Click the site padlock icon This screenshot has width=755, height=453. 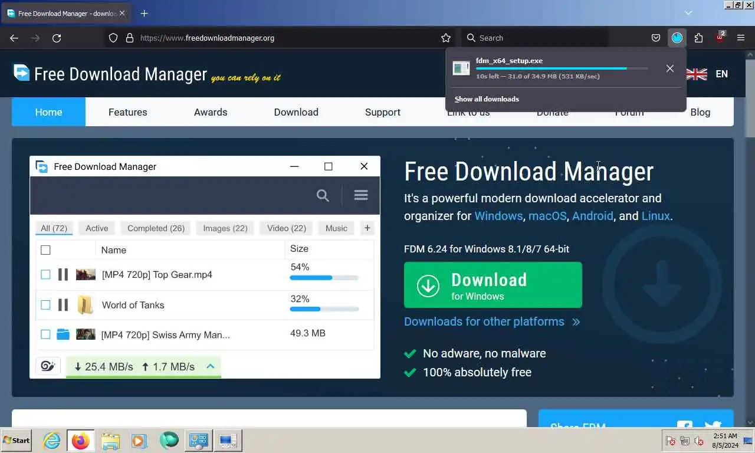(130, 38)
